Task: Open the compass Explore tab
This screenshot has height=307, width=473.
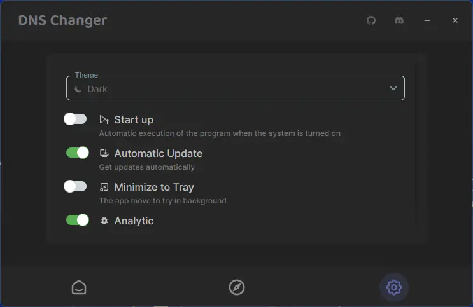Action: pos(236,287)
